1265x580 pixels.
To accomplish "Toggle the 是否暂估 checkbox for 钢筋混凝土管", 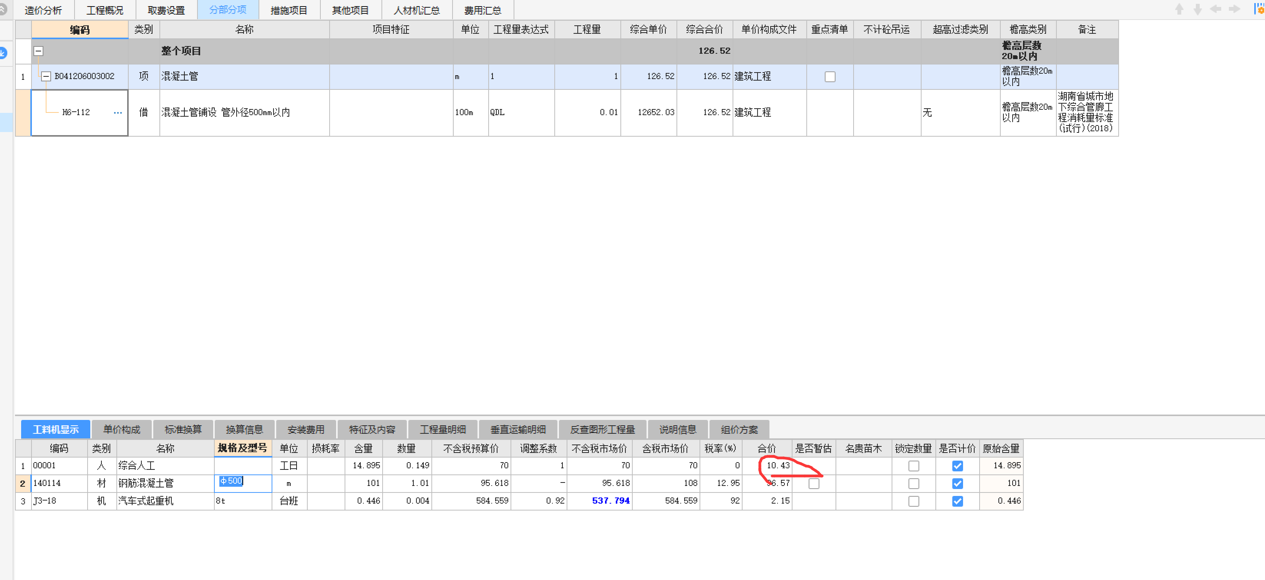I will (x=814, y=483).
